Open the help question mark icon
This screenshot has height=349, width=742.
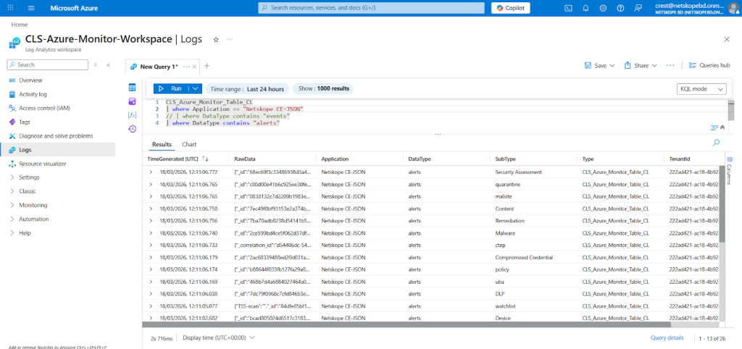point(620,8)
